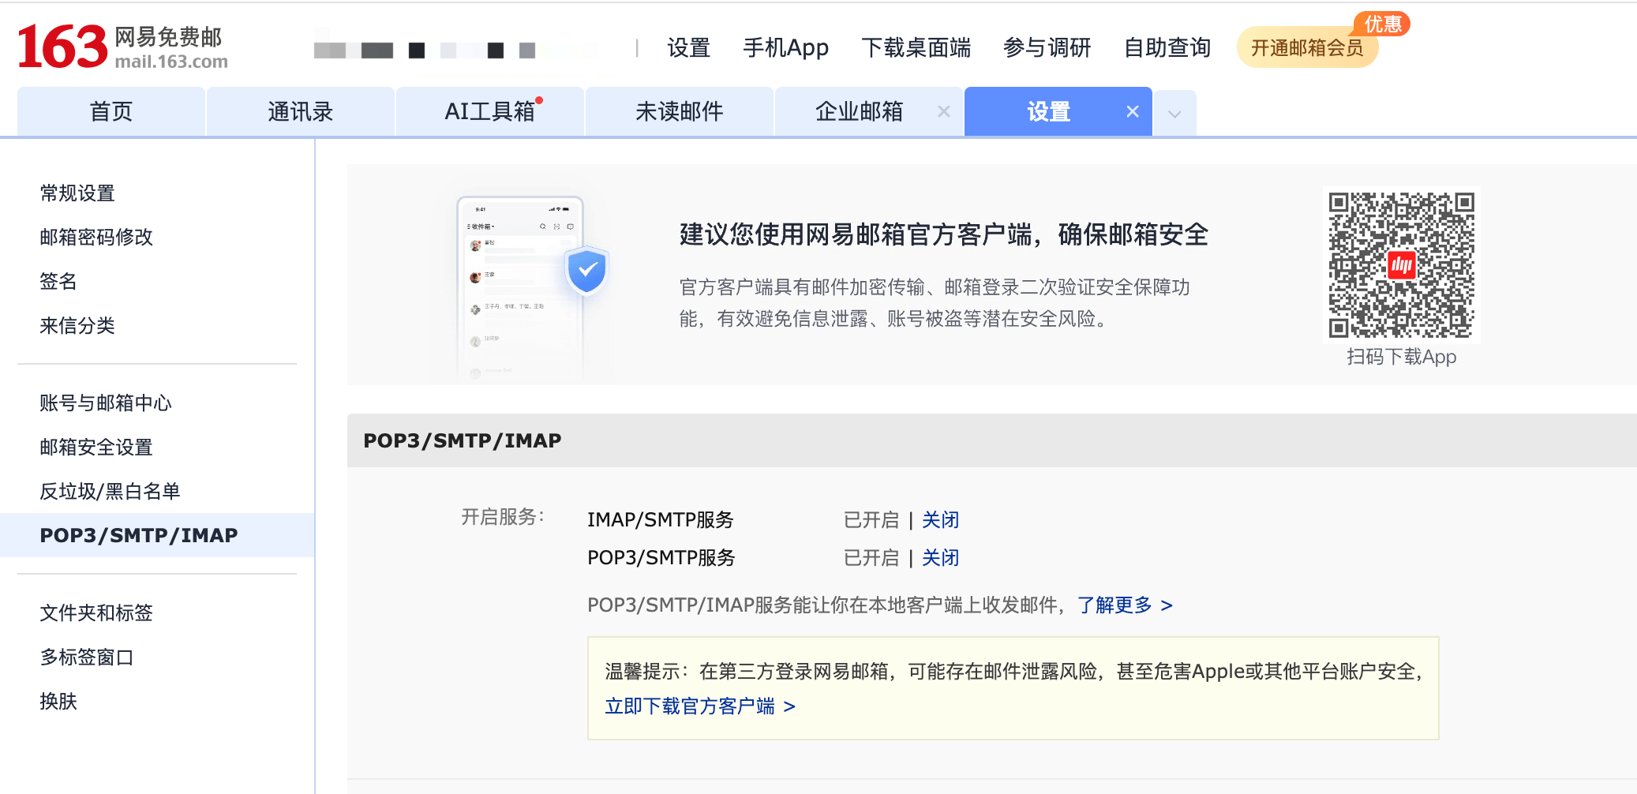
Task: Expand the tab list dropdown arrow
Action: point(1174,114)
